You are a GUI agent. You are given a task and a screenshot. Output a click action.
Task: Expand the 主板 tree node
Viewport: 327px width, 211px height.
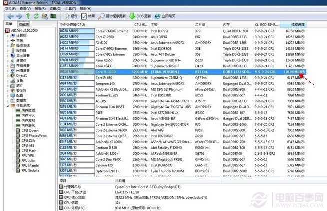8,41
